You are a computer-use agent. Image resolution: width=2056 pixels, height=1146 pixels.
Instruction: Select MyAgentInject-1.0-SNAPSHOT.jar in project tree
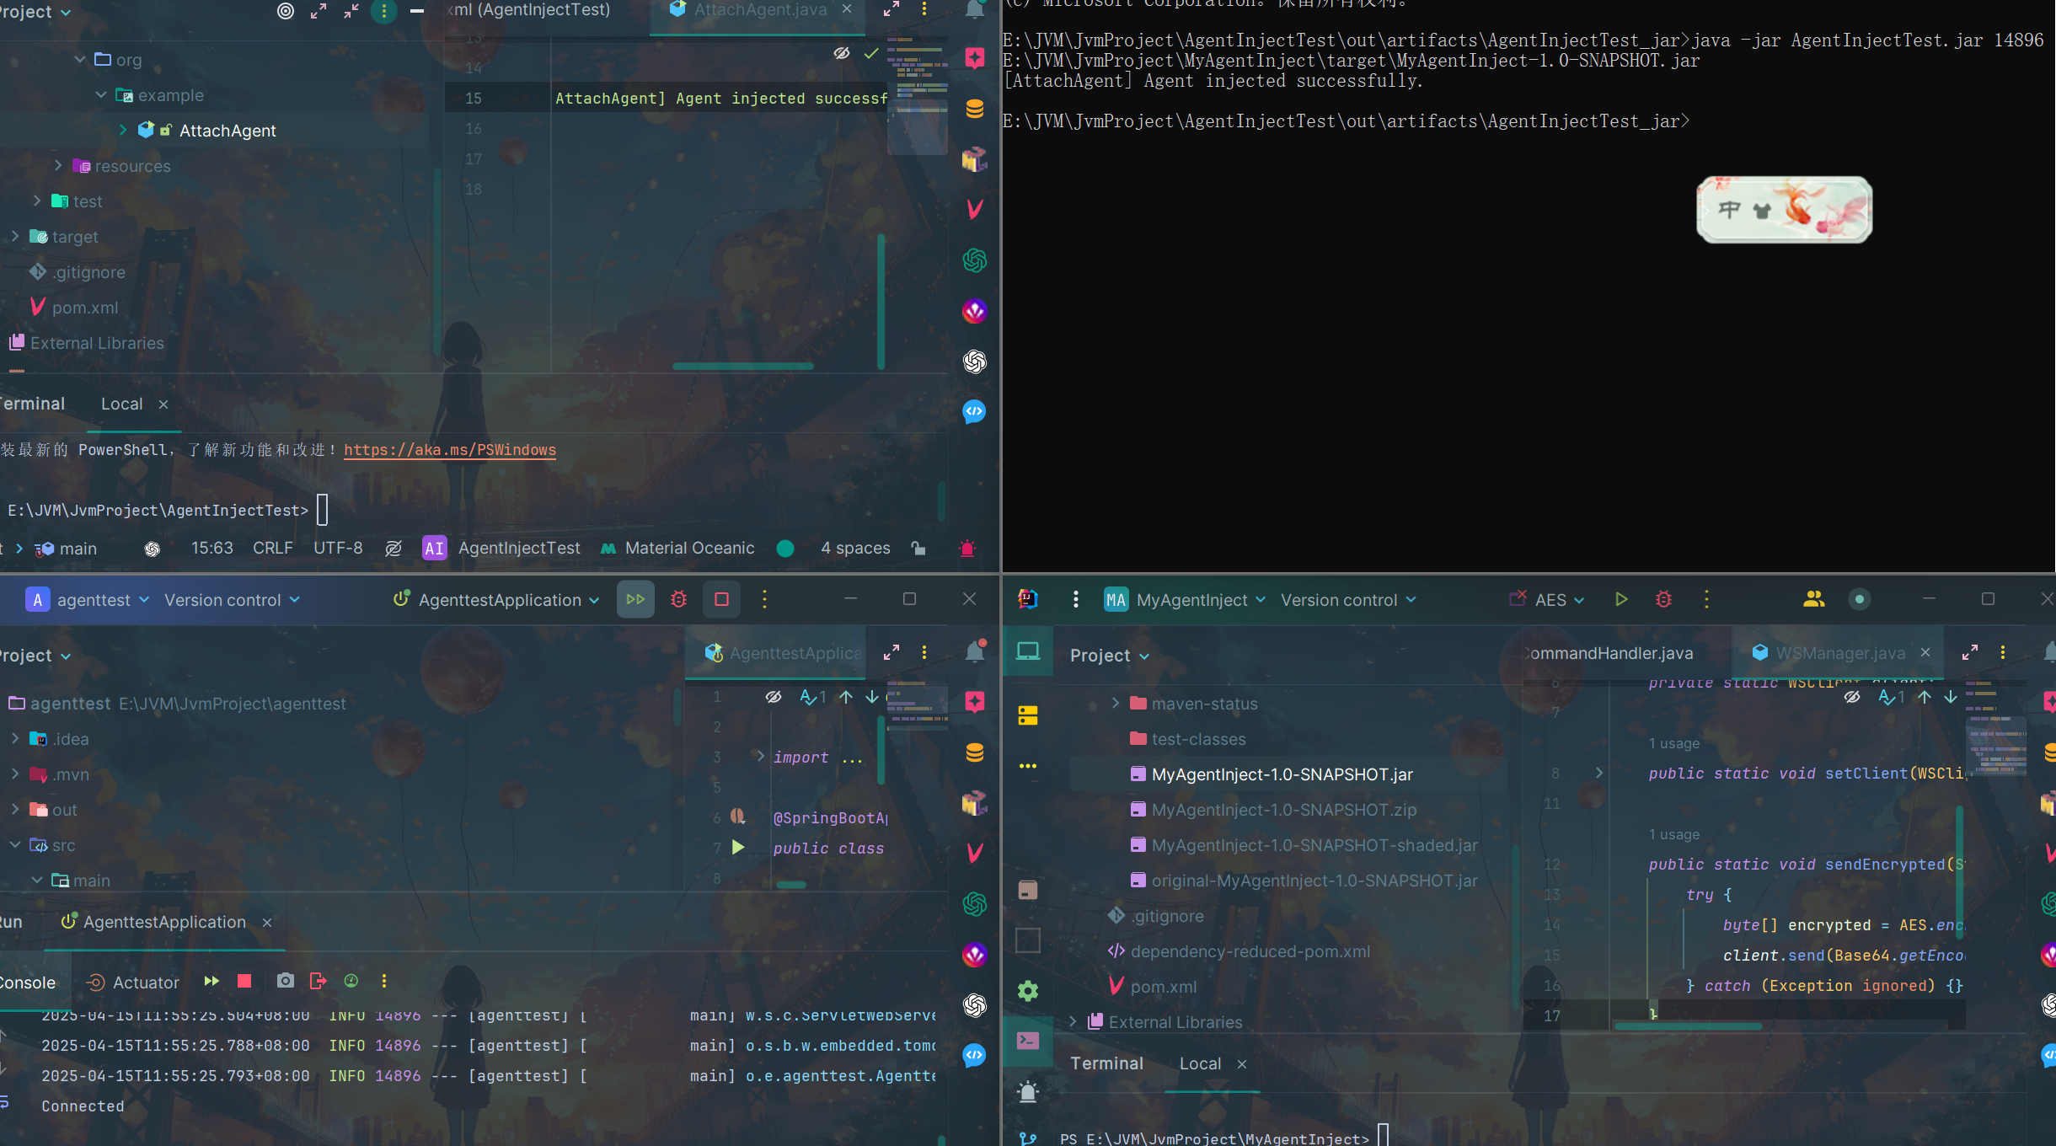(1281, 774)
